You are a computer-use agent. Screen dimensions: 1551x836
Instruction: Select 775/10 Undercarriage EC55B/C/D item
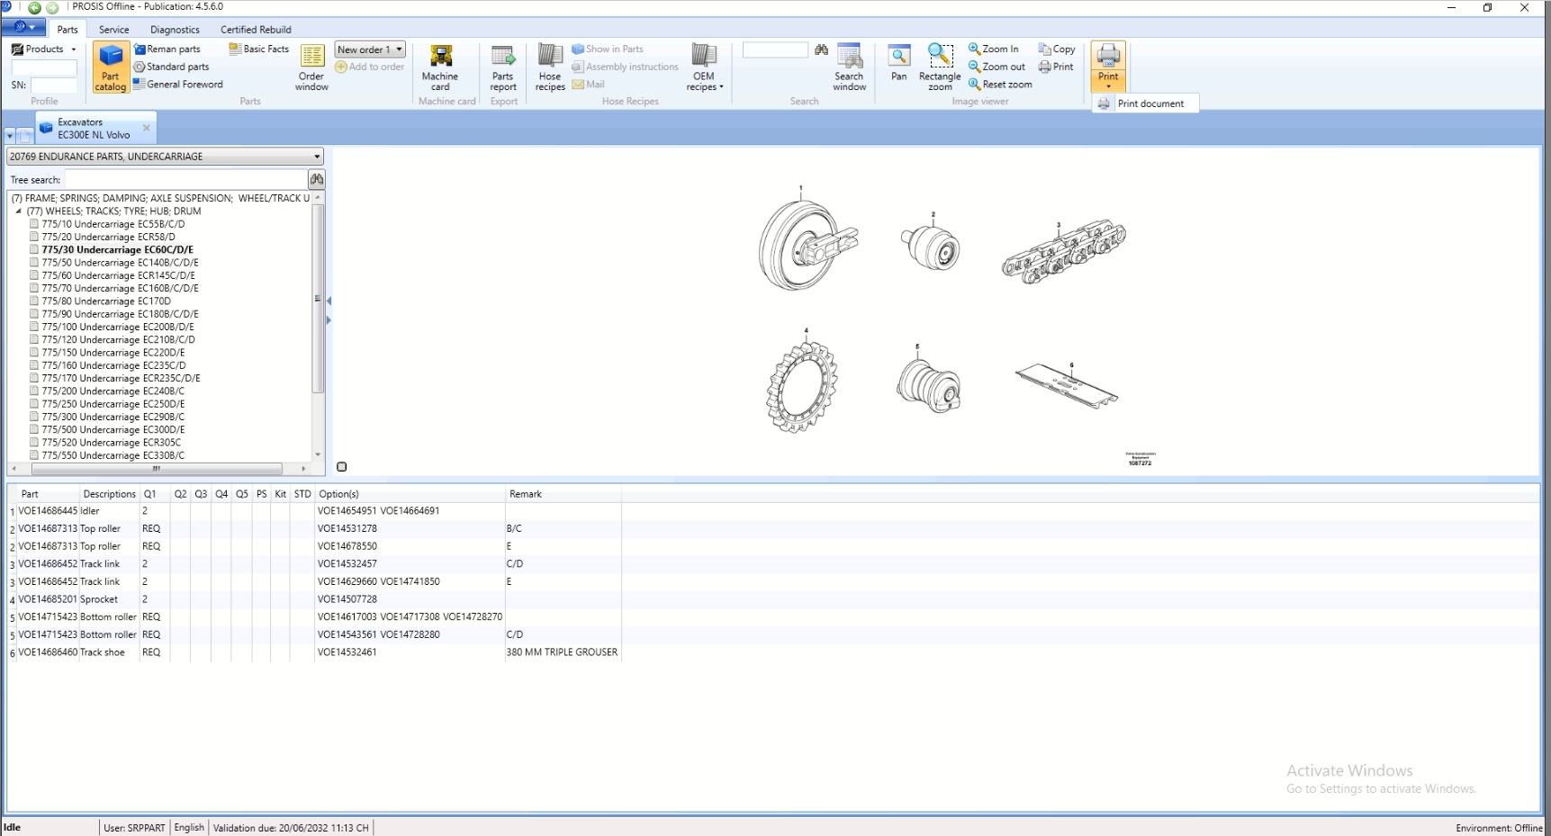(113, 224)
